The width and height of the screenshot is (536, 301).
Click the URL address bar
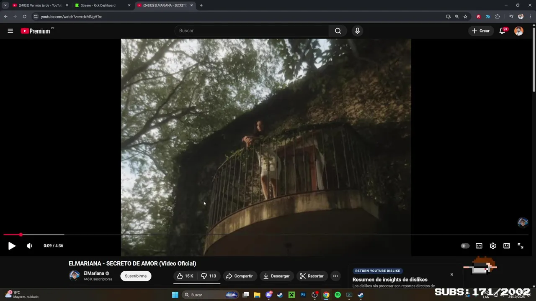tap(239, 17)
